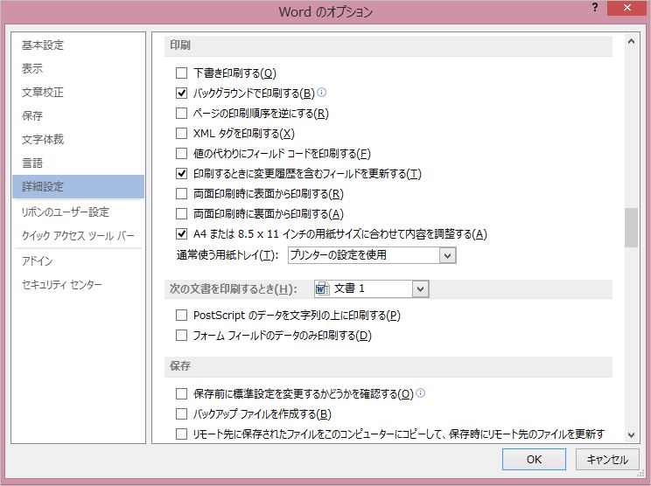This screenshot has width=651, height=486.
Task: Enable バックアップ ファイルを作成する checkbox
Action: click(x=181, y=413)
